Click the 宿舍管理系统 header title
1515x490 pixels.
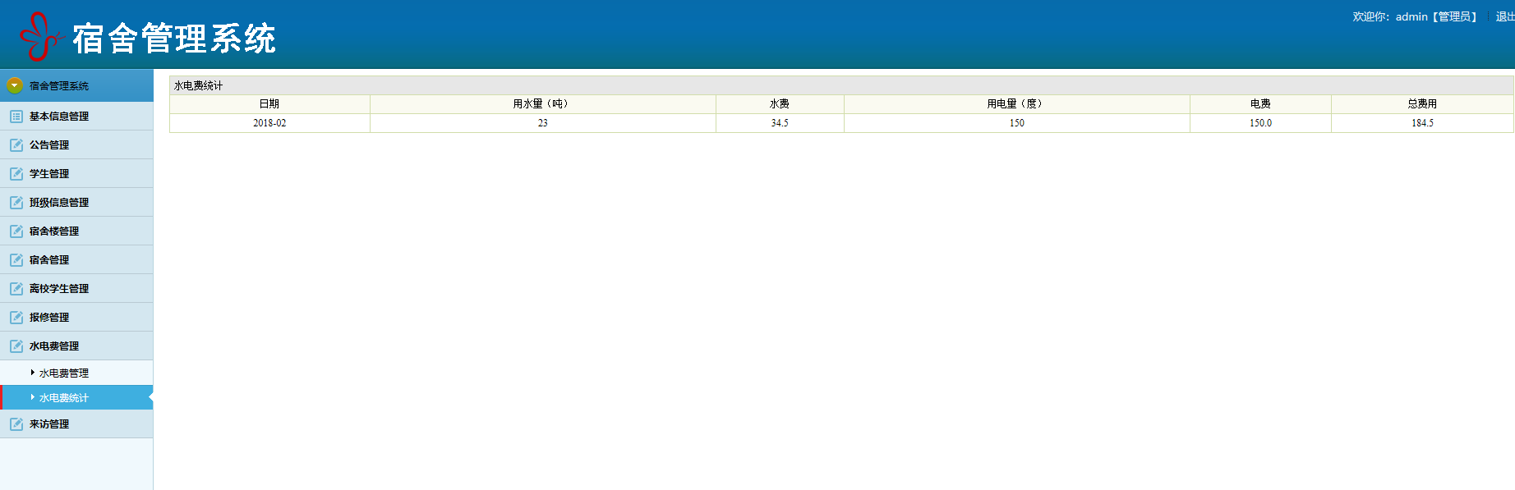[174, 39]
